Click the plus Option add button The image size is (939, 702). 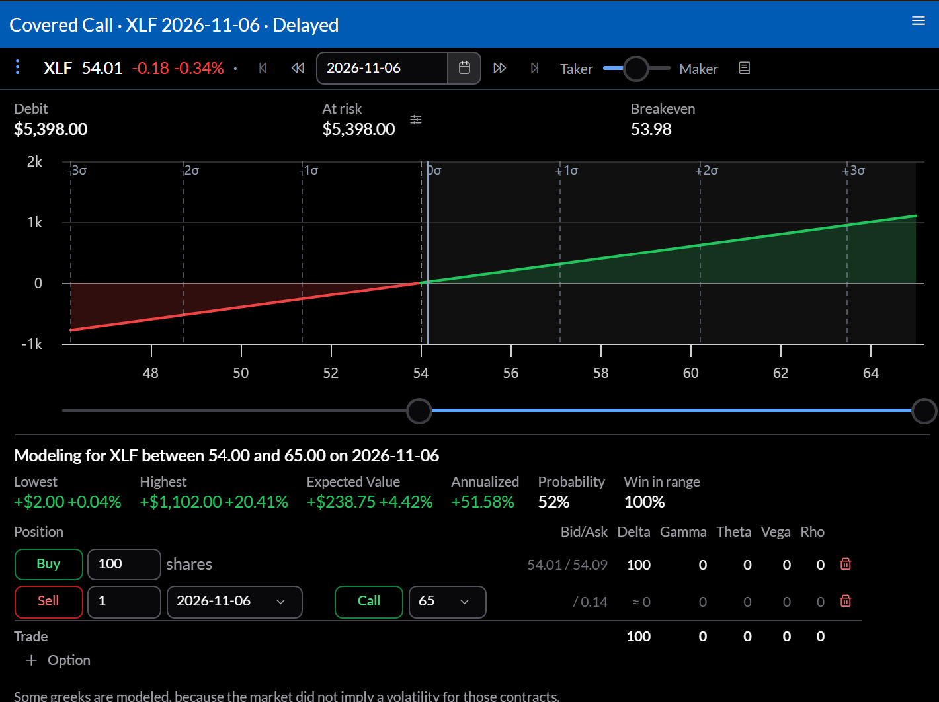click(58, 660)
